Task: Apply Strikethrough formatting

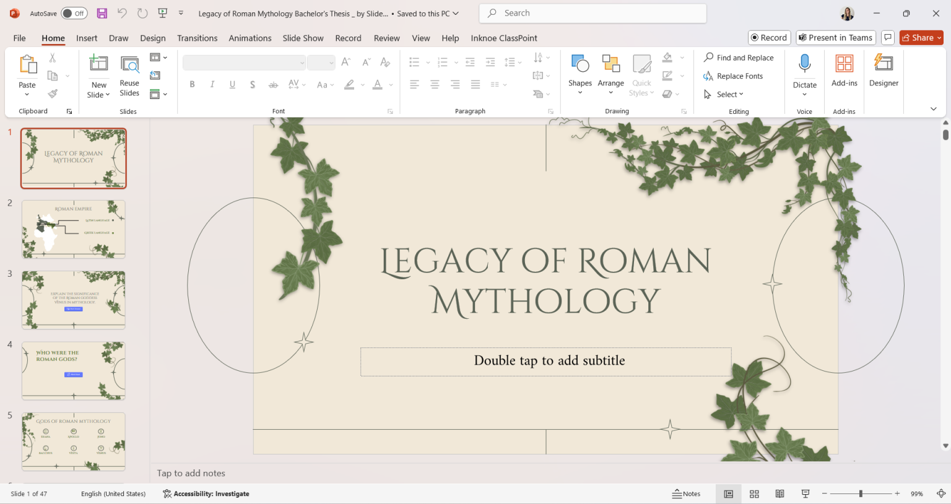Action: tap(273, 84)
